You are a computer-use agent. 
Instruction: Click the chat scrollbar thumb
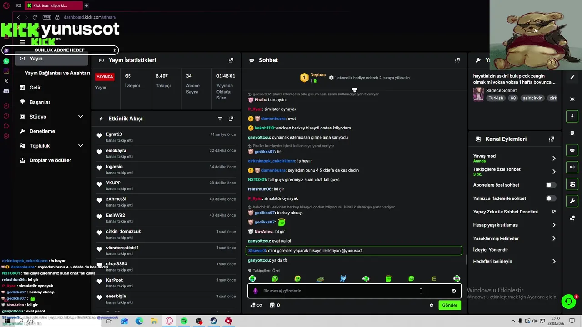pyautogui.click(x=466, y=260)
